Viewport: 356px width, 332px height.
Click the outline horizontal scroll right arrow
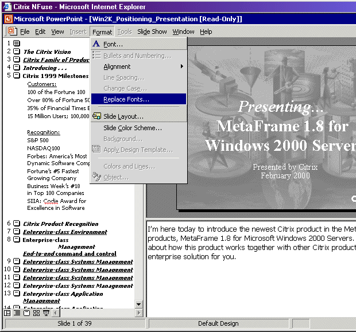138,313
